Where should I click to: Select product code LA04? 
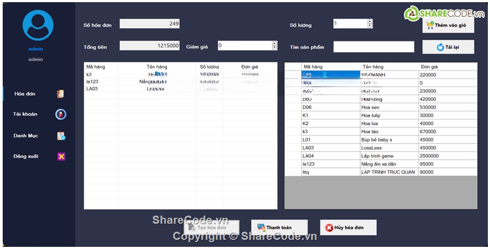(x=331, y=156)
